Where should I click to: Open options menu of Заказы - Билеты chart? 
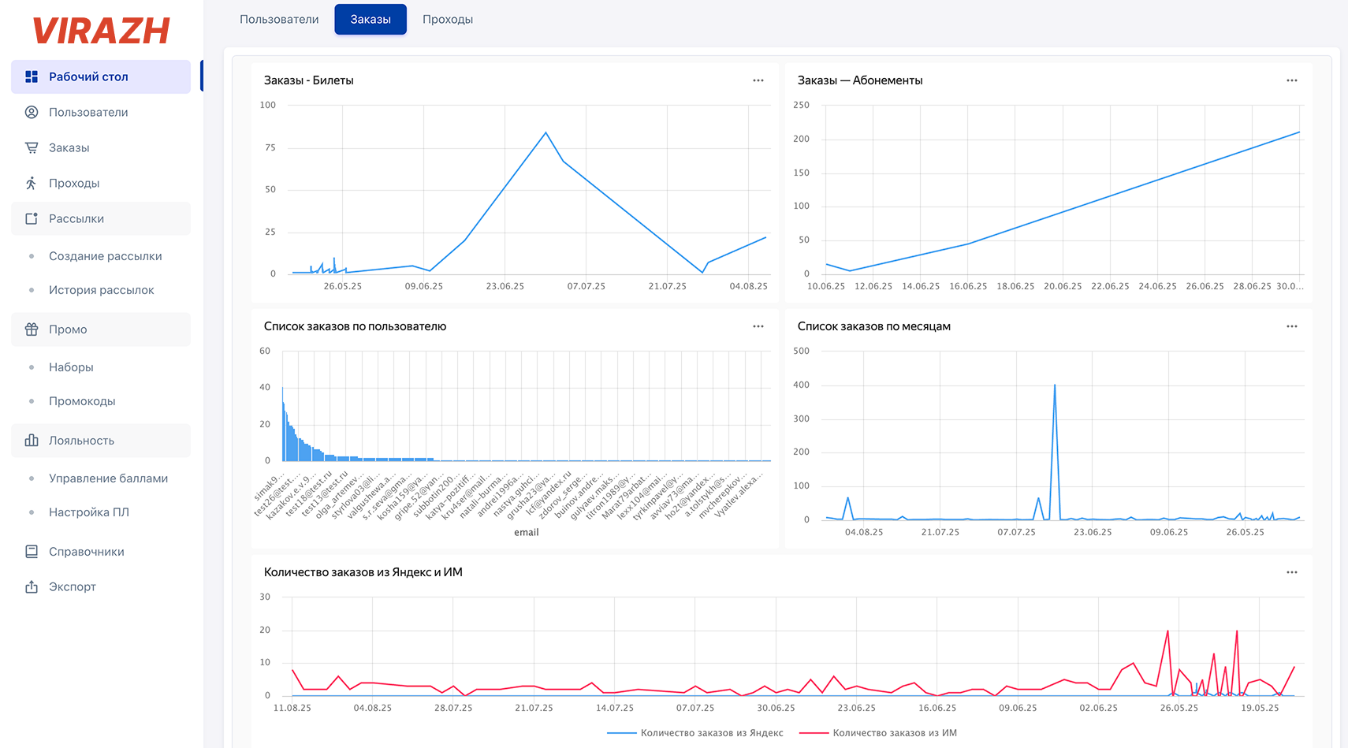(758, 80)
